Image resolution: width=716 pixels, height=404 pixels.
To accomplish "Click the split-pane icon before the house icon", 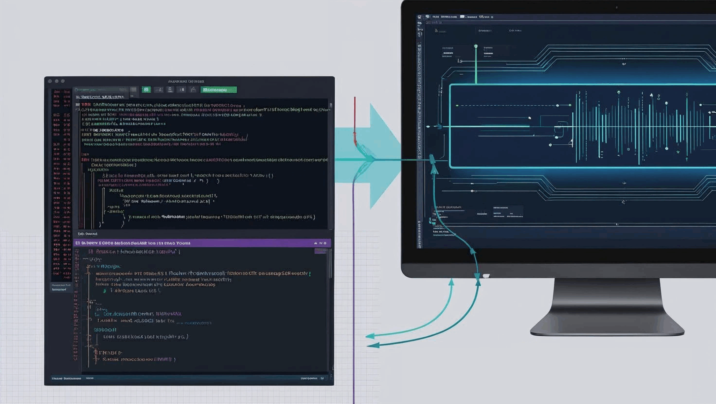I will point(182,90).
